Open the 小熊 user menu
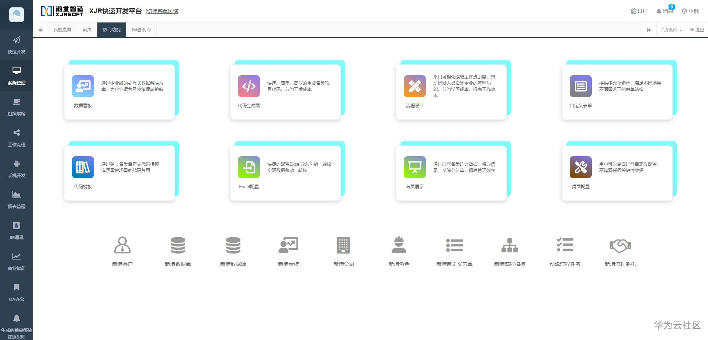 click(x=690, y=11)
